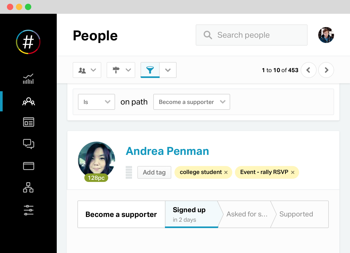
Task: Remove the Event - rally RSVP tag
Action: click(293, 172)
